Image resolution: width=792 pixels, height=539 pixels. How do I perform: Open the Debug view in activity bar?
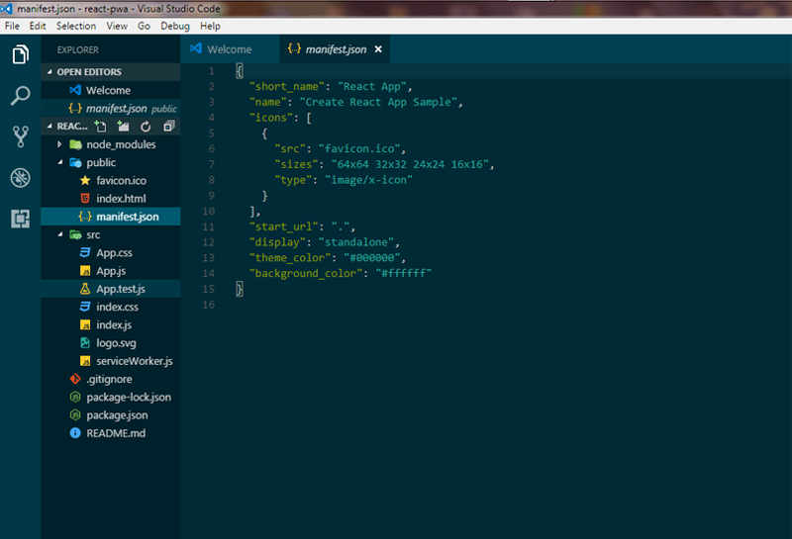(x=20, y=178)
